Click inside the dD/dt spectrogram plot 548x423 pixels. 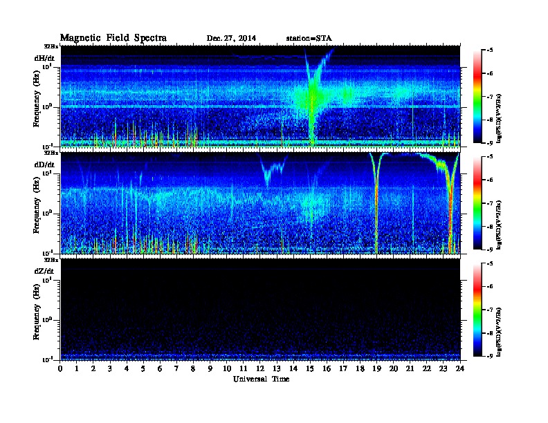point(260,203)
